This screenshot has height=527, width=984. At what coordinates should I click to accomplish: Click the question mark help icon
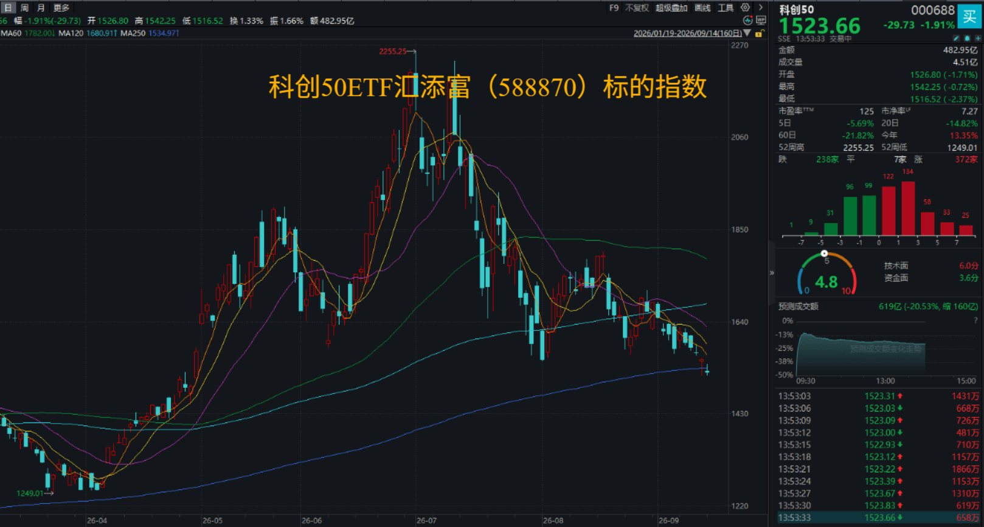(975, 320)
